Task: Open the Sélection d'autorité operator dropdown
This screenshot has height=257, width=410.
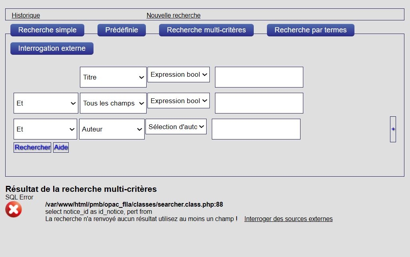Action: 176,127
